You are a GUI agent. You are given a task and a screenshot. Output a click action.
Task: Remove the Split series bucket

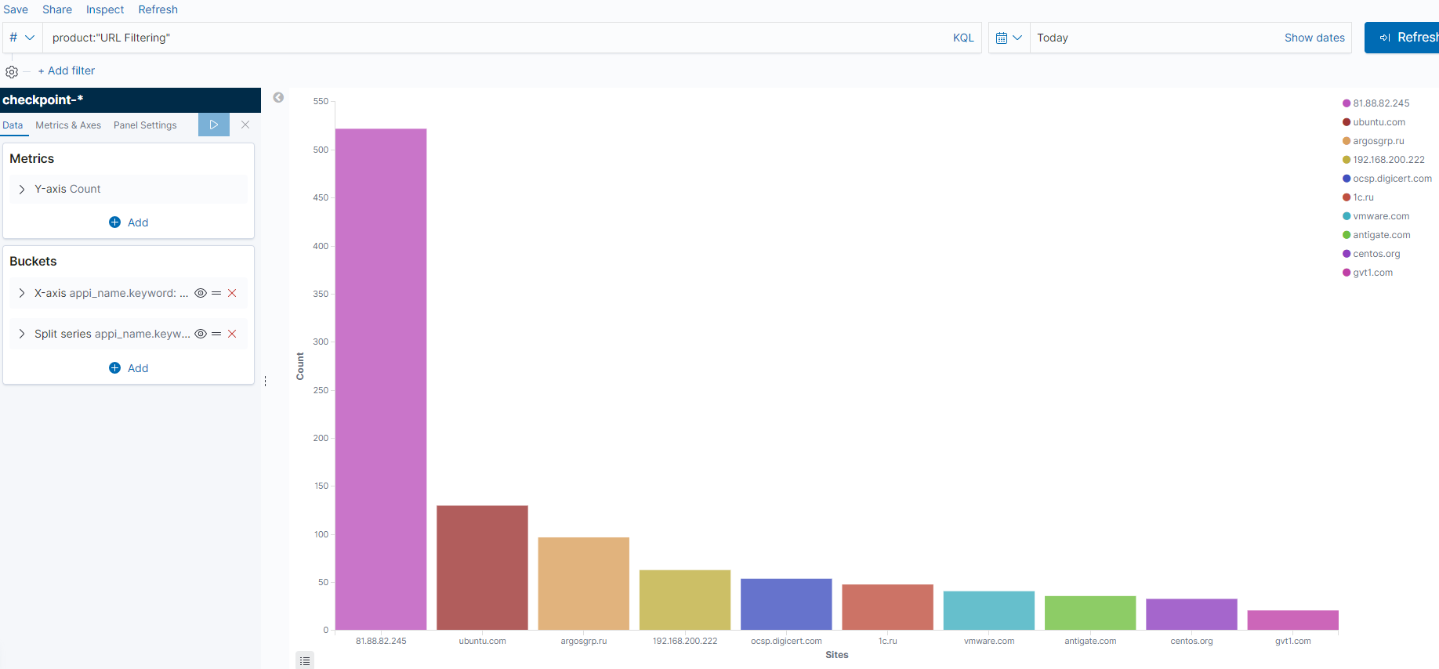[232, 334]
